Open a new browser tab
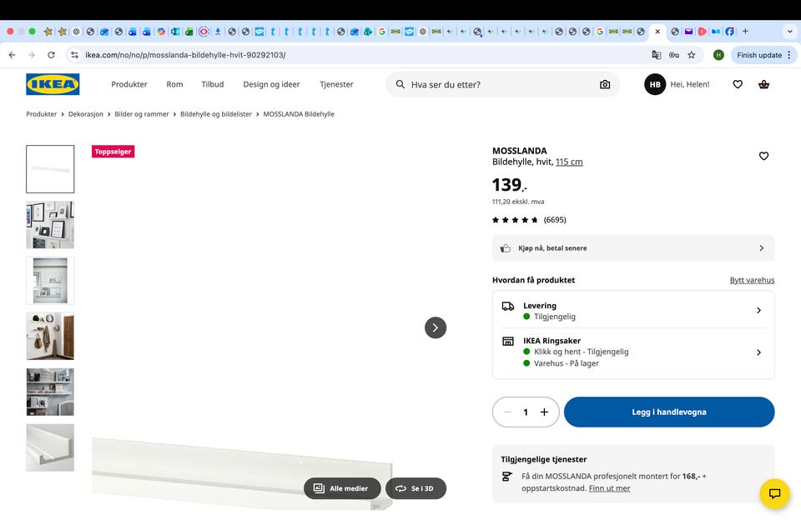The width and height of the screenshot is (801, 520). tap(745, 32)
